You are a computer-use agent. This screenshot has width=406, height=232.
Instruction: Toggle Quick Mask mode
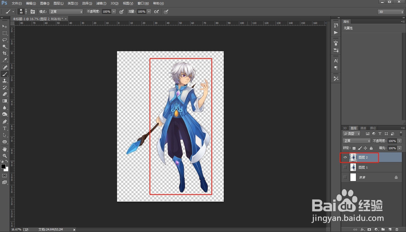coord(4,176)
